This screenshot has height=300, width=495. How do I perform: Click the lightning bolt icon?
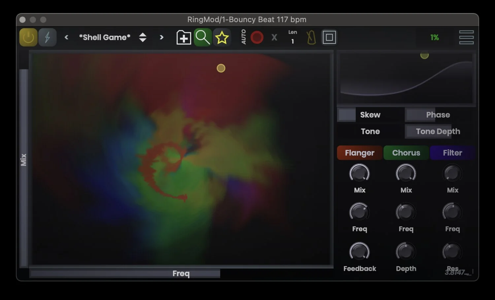pos(47,37)
